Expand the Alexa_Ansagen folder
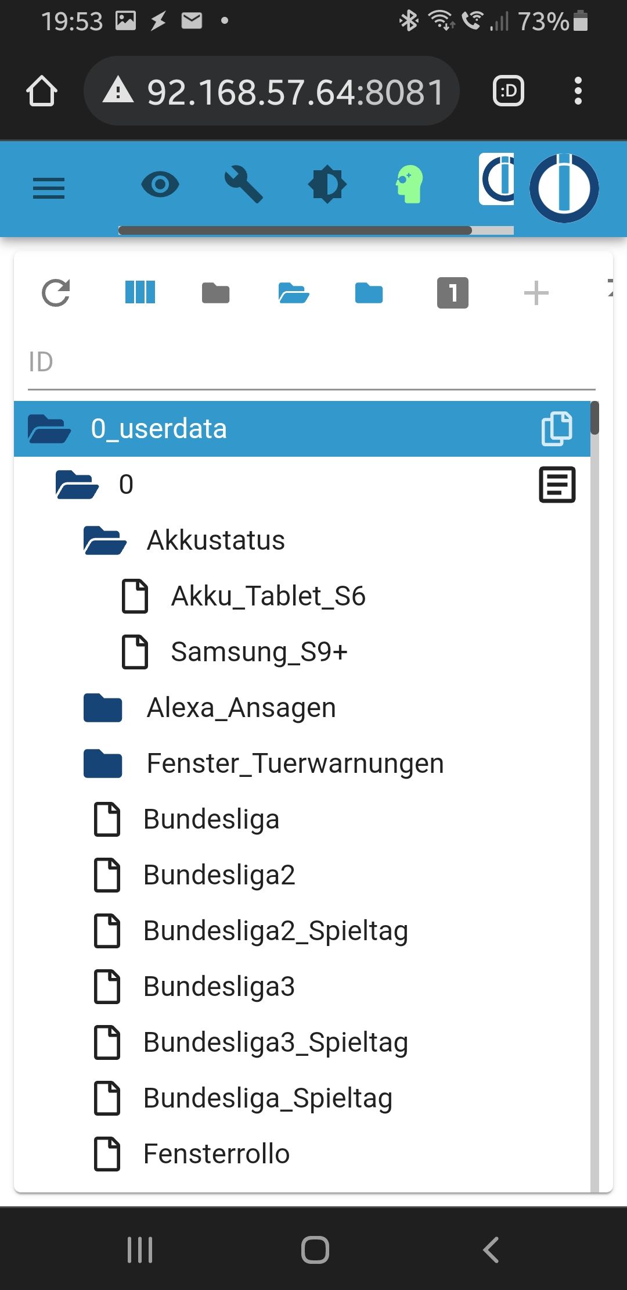The image size is (627, 1290). (103, 708)
